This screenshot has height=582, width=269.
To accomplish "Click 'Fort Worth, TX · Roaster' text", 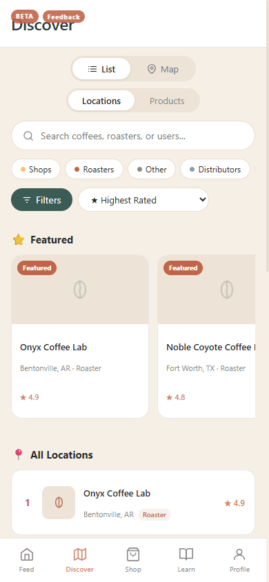I will tap(206, 368).
